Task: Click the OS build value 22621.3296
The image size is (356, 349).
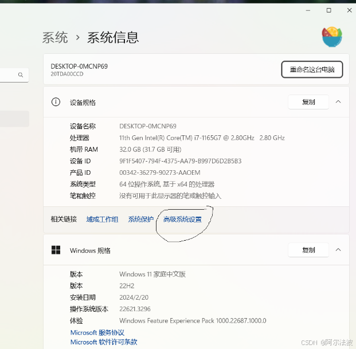Action: point(135,309)
